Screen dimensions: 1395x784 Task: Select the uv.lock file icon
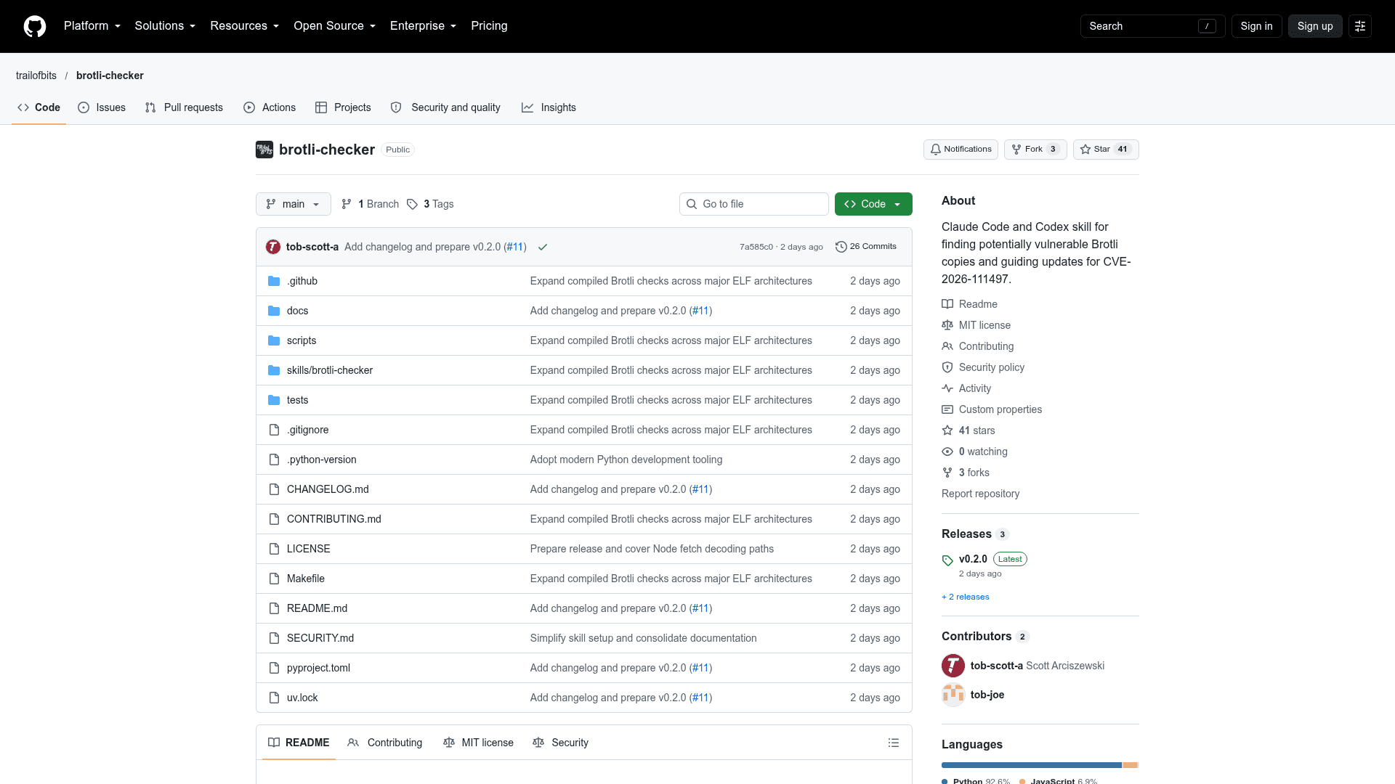tap(274, 698)
